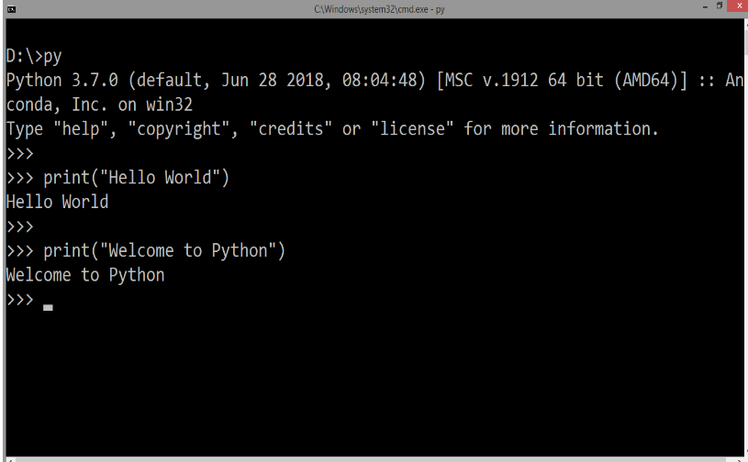Click the window title 'C:\Windows\system32\cmd.exe - py'

click(379, 9)
